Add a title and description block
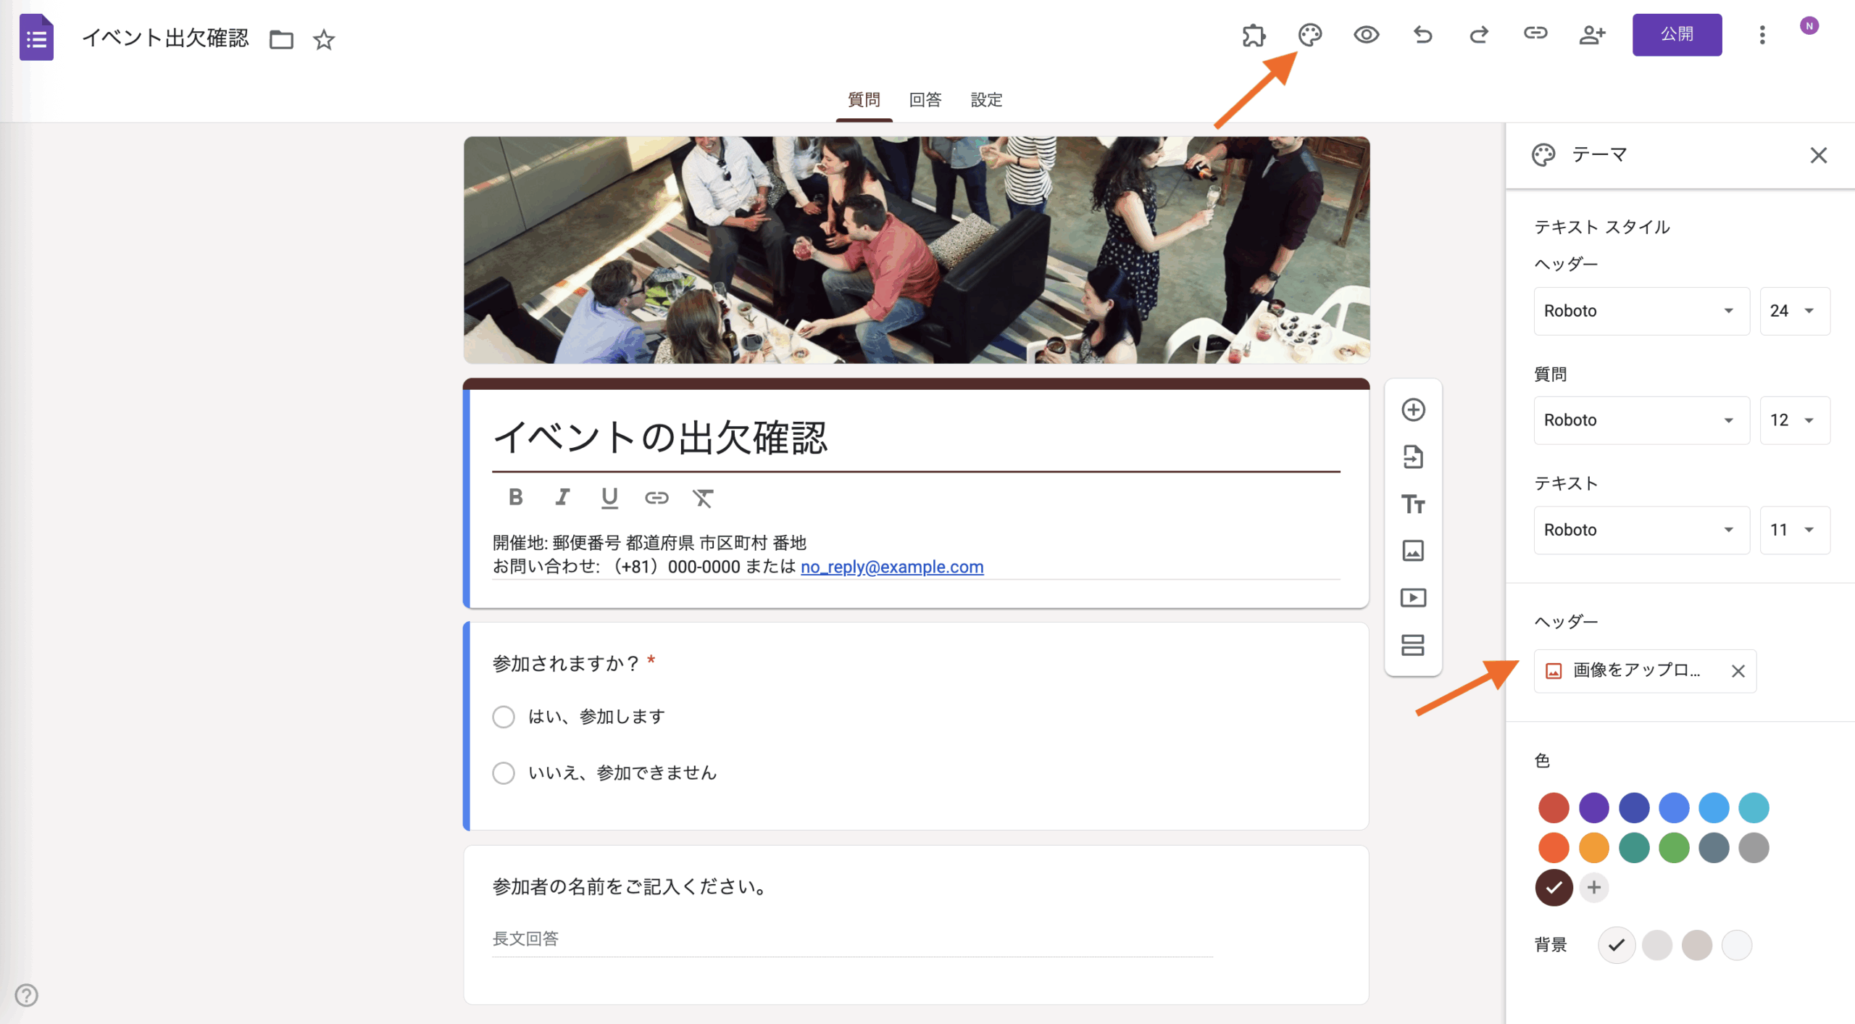This screenshot has width=1855, height=1024. tap(1412, 504)
